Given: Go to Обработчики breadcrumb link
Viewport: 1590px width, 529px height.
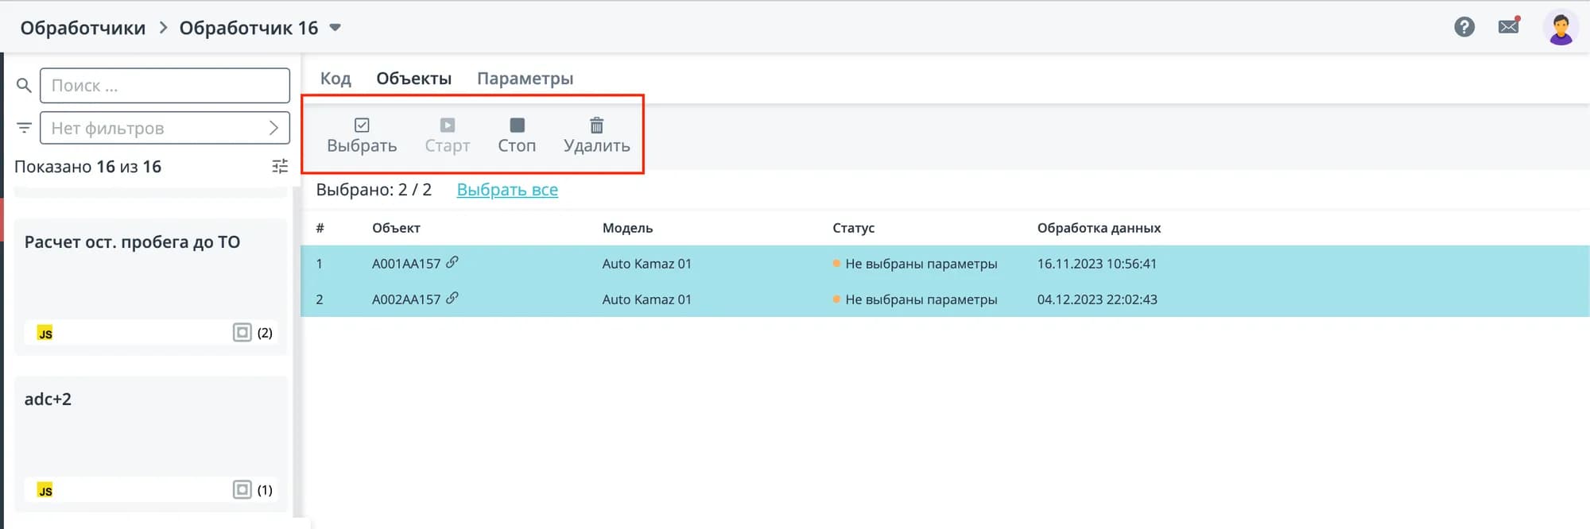Looking at the screenshot, I should pos(83,28).
